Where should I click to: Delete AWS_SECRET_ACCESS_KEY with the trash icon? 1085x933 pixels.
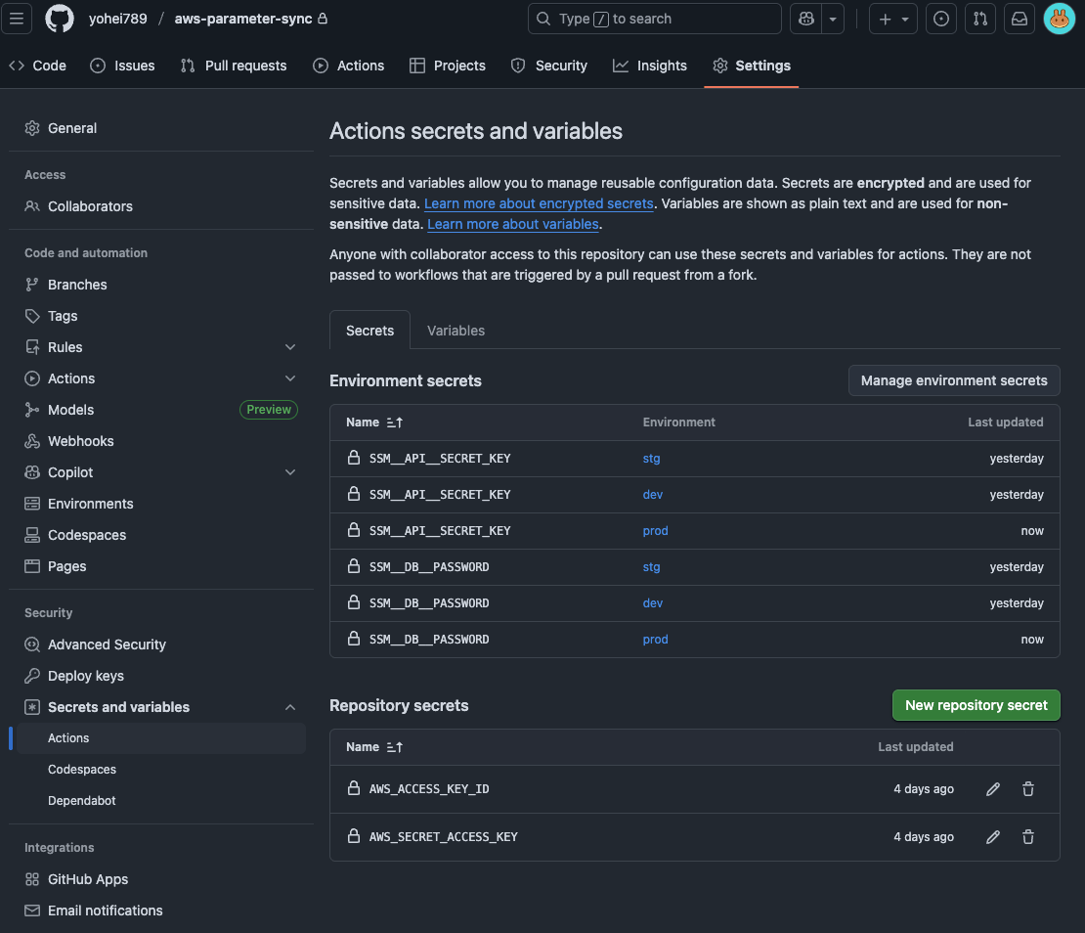(x=1027, y=836)
